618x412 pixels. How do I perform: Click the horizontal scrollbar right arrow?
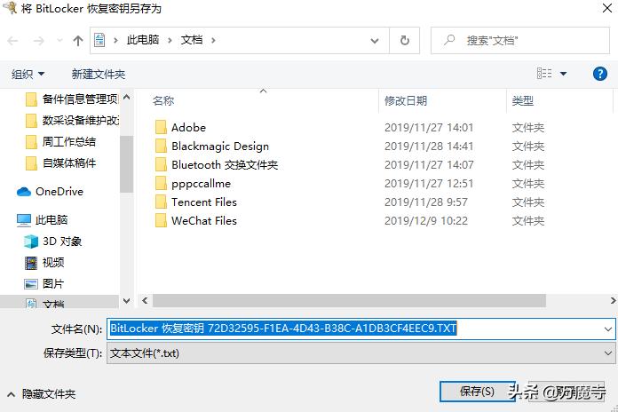point(613,301)
